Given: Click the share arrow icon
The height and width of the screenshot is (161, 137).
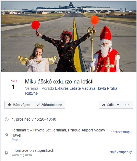Looking at the screenshot, I should coord(103,105).
